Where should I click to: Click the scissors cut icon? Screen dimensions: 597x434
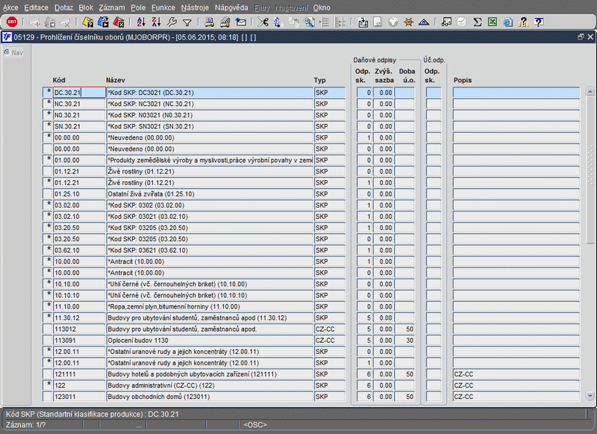pos(264,22)
